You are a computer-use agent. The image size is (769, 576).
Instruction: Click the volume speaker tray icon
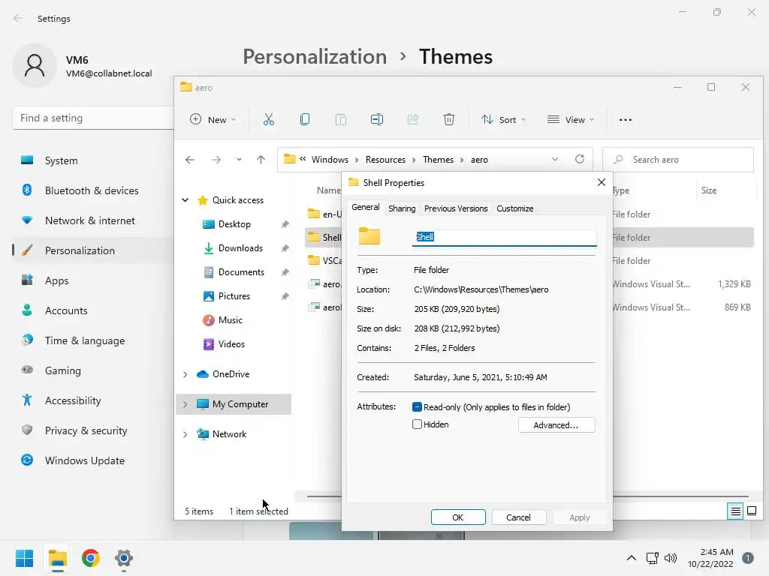point(670,558)
